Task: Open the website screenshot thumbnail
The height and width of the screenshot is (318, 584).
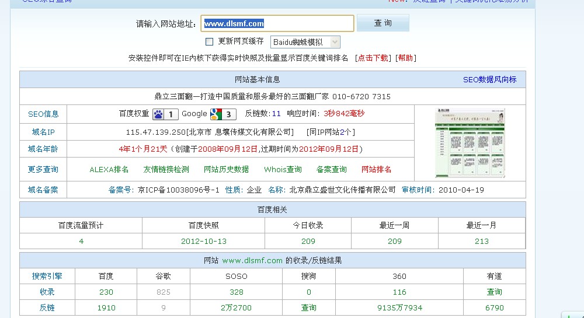Action: coord(470,143)
